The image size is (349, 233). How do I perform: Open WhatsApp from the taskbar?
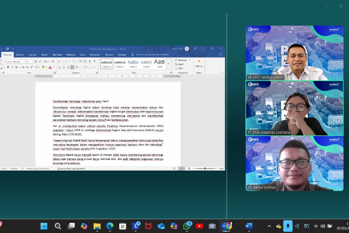point(187,226)
